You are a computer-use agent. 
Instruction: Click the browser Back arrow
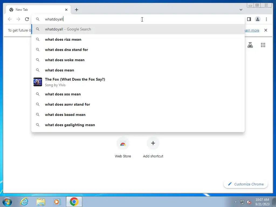point(10,19)
